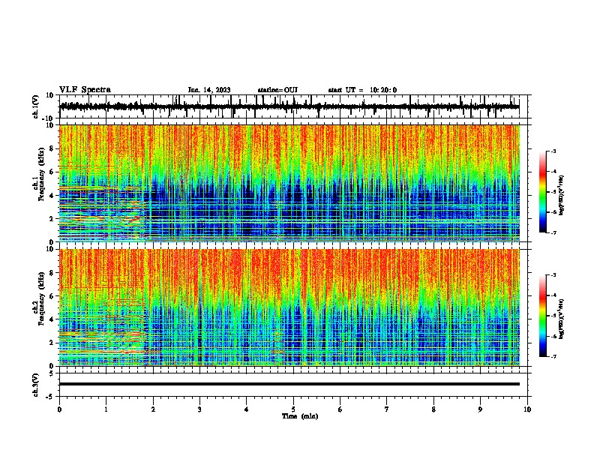Click the station label above the plot
Screen dimensions: 594x459
[x=277, y=90]
